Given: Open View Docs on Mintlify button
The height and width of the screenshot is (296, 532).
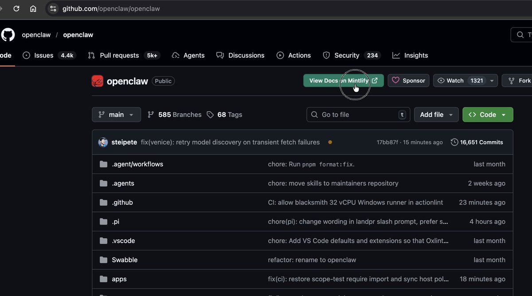Looking at the screenshot, I should point(344,80).
